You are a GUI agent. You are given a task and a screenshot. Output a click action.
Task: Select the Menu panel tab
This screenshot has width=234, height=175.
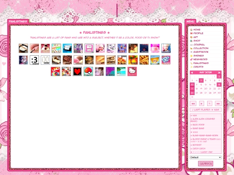point(190,21)
